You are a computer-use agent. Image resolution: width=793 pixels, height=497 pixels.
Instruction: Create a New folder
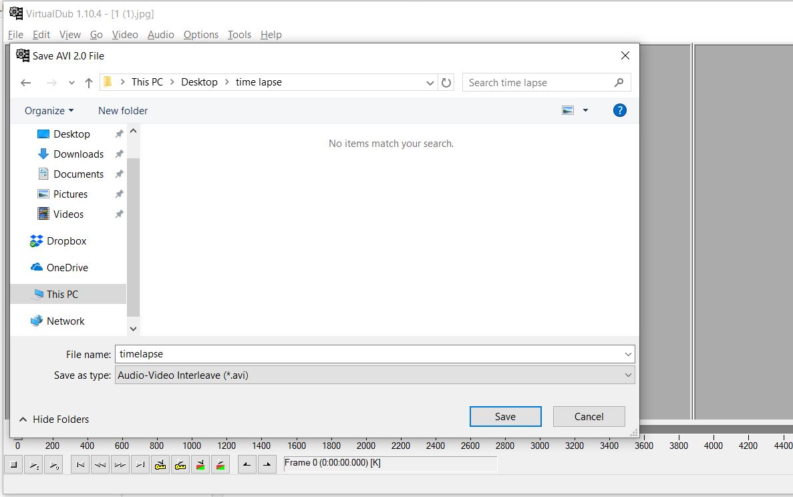click(123, 111)
